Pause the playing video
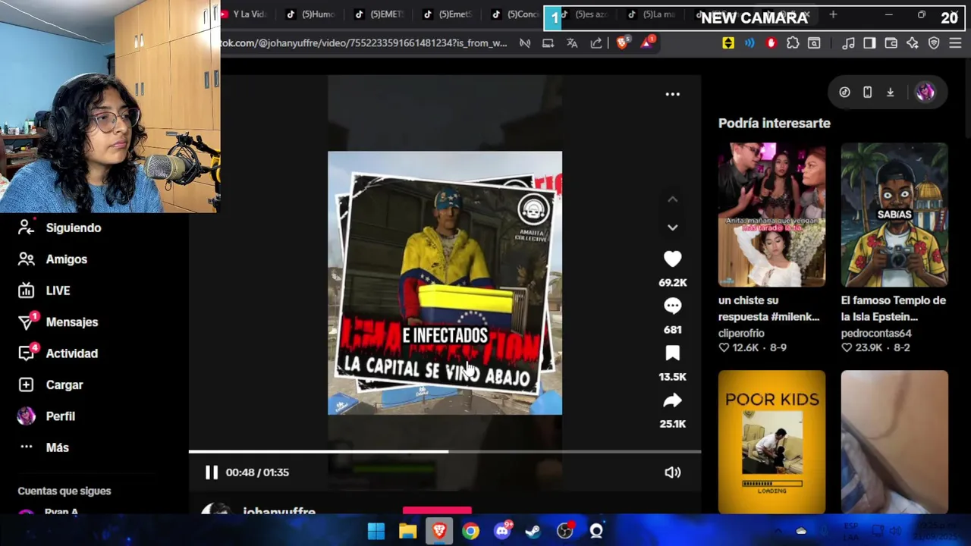 tap(211, 472)
